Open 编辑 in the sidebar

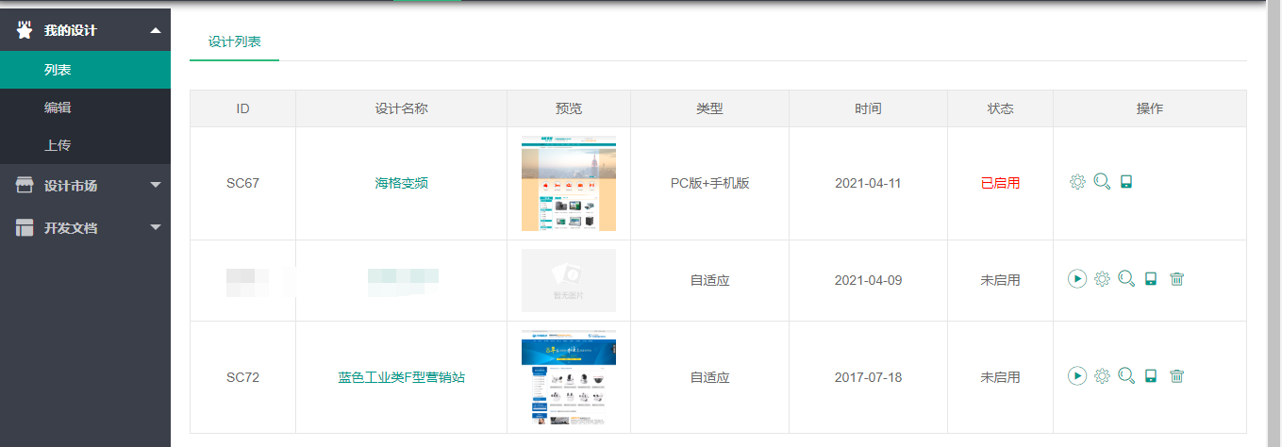point(58,108)
